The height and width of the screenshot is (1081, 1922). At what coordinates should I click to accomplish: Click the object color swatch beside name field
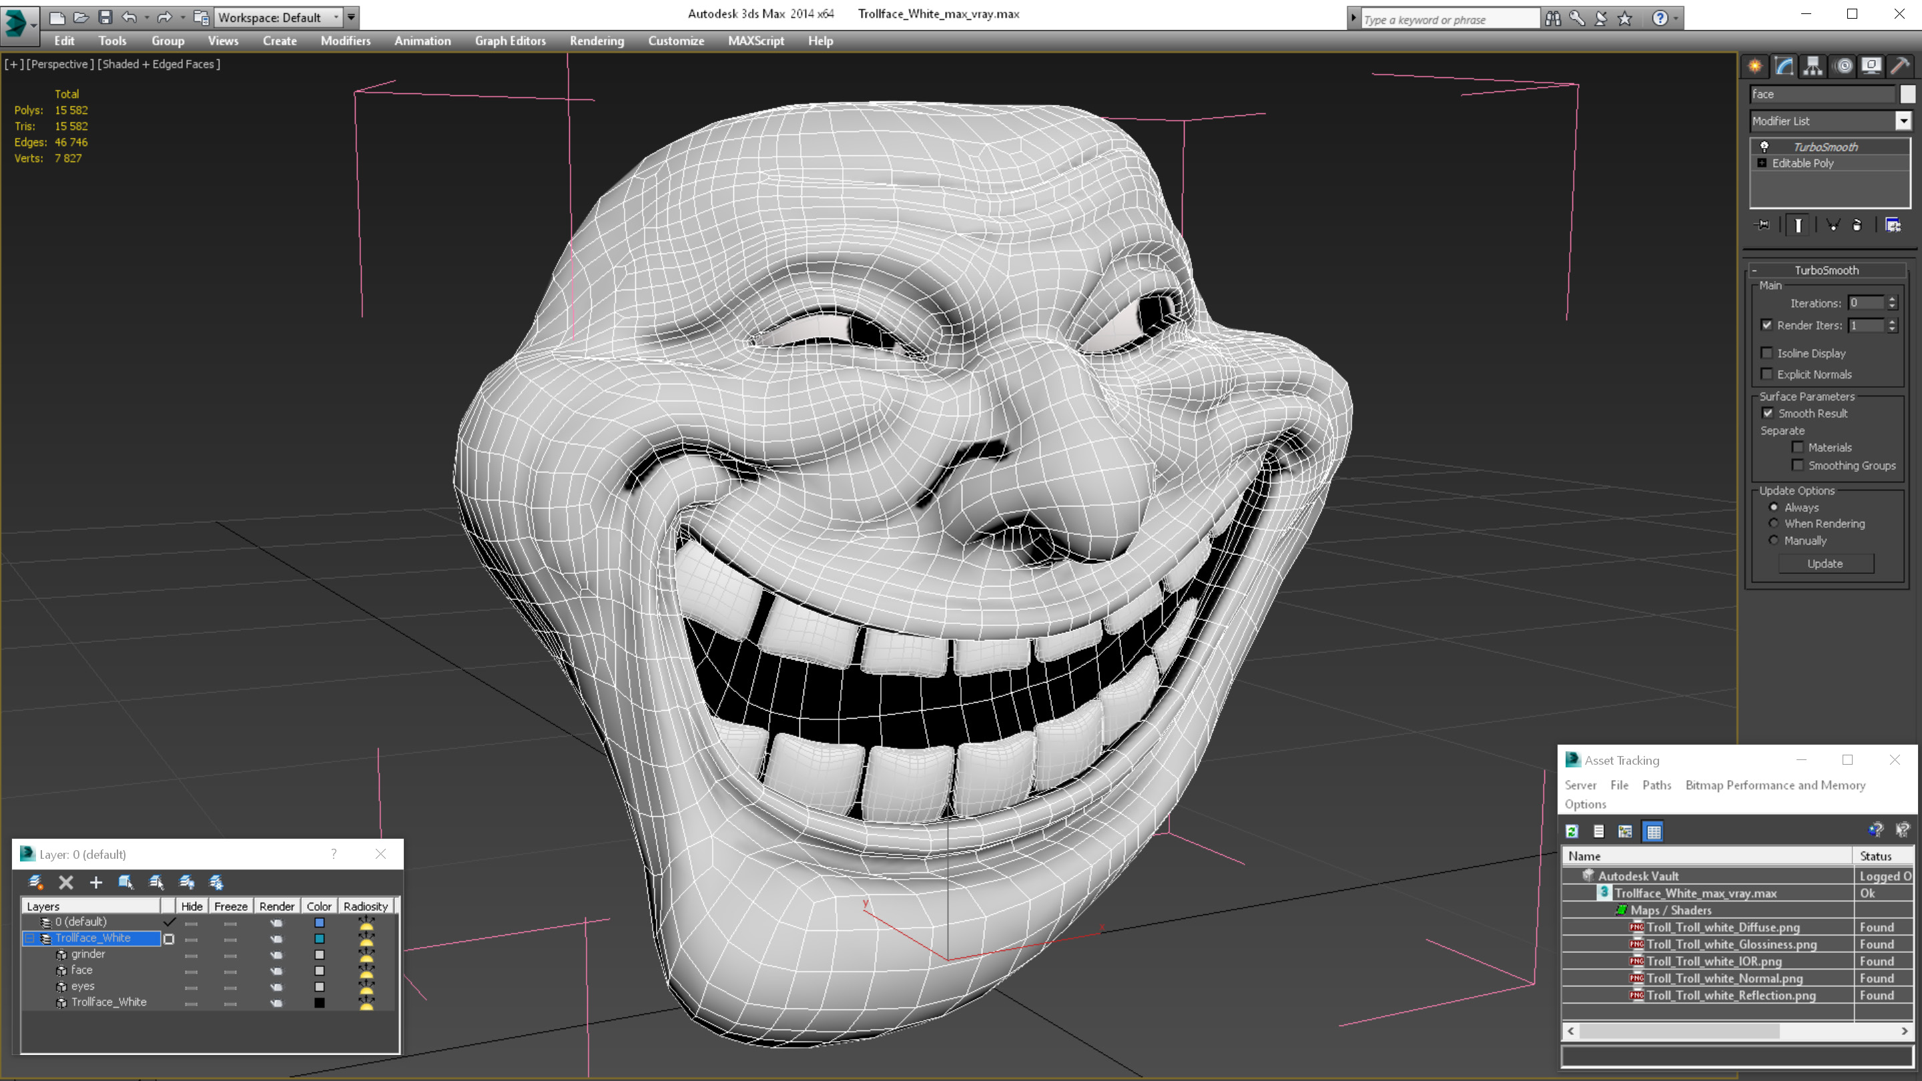click(1907, 94)
